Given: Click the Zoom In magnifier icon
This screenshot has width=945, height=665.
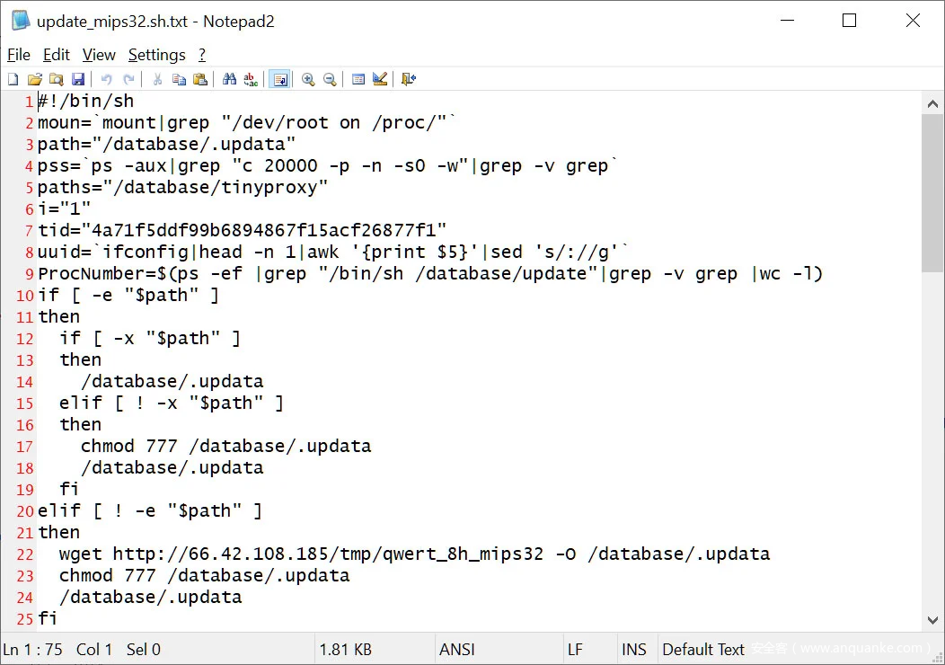Looking at the screenshot, I should pos(309,79).
